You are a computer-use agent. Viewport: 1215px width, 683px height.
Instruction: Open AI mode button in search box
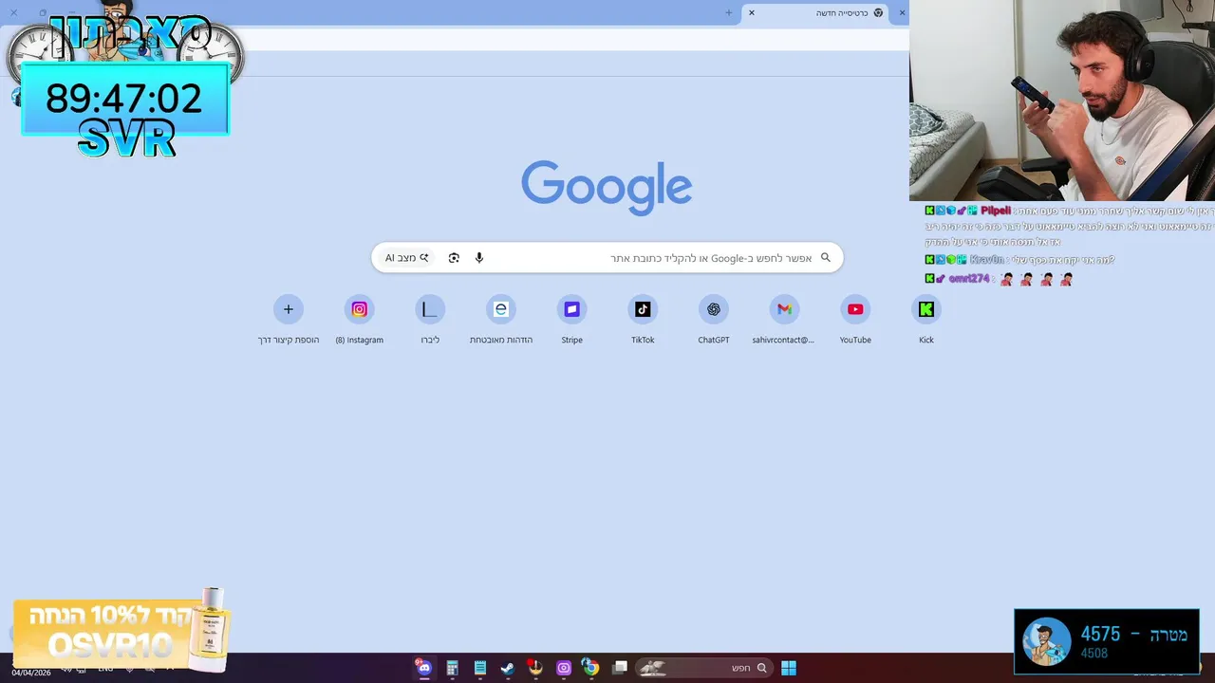(x=406, y=258)
